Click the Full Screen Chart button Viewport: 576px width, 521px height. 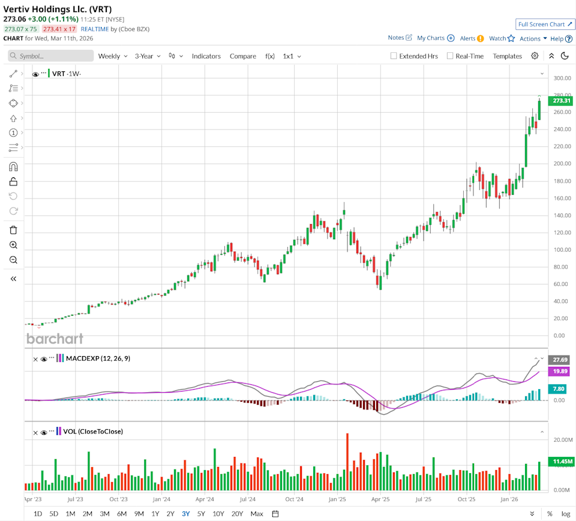point(545,25)
